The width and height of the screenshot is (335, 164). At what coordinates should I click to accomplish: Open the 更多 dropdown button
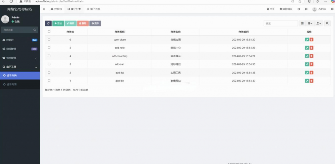(95, 23)
